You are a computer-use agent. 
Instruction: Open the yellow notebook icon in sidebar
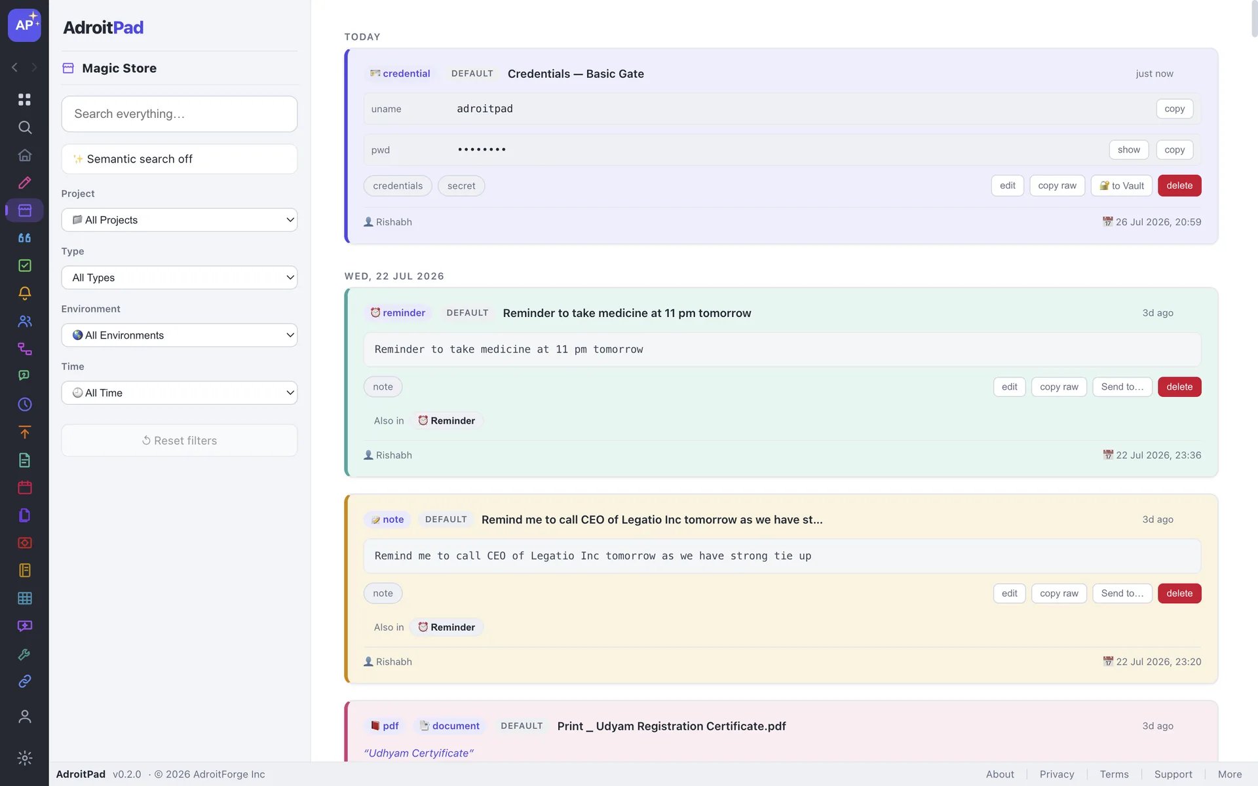(24, 571)
